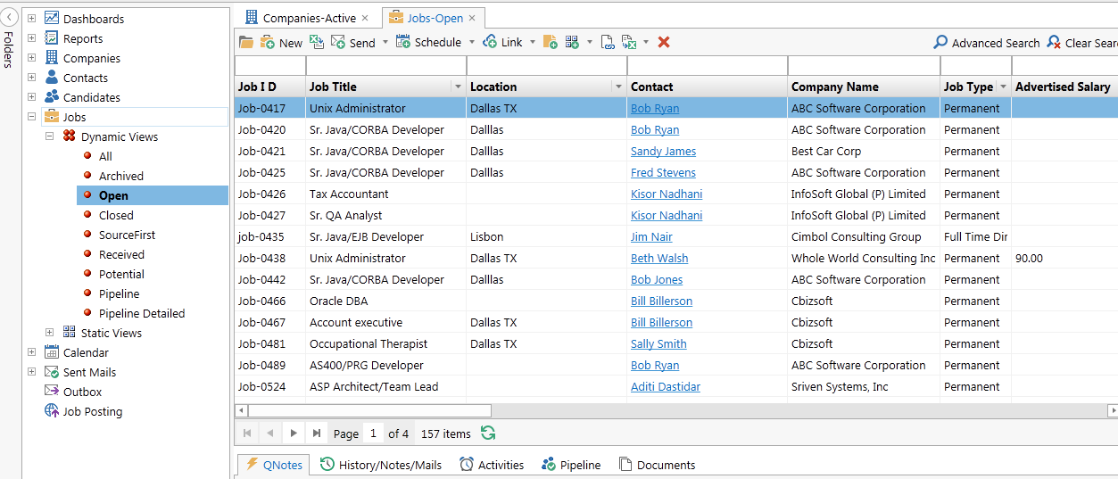Click the Excel import icon beside New

point(317,42)
